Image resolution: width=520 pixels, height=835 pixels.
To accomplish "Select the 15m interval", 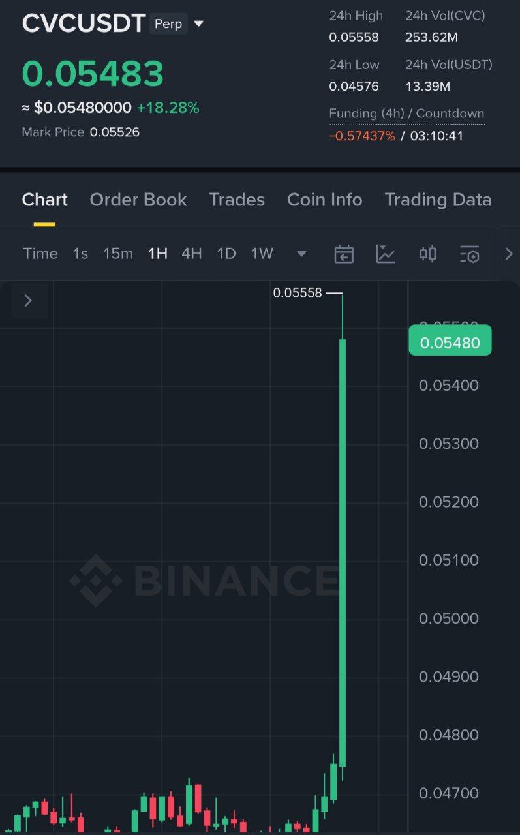I will [x=118, y=254].
